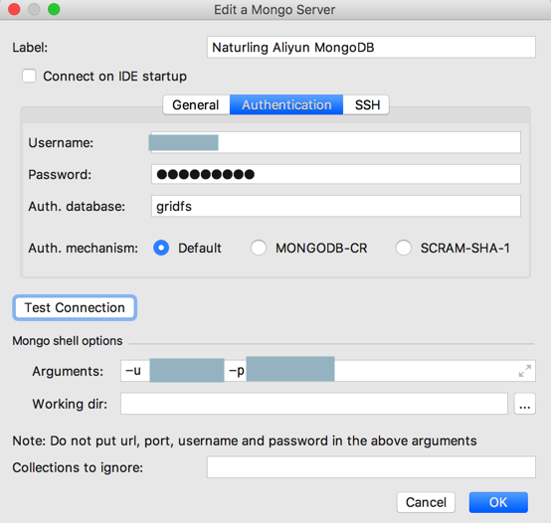Switch to the SSH tab
The image size is (551, 523).
[x=367, y=104]
